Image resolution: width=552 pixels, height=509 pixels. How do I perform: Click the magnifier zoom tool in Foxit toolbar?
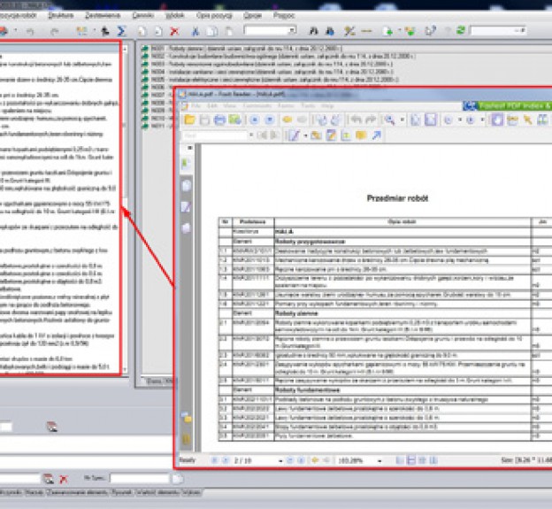[389, 120]
